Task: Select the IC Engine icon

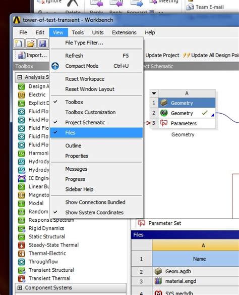Action: [x=21, y=178]
